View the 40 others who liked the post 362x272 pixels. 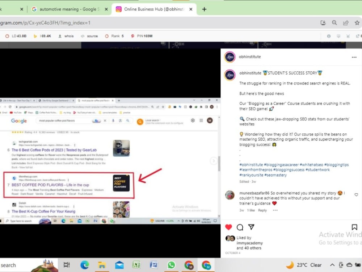[253, 248]
